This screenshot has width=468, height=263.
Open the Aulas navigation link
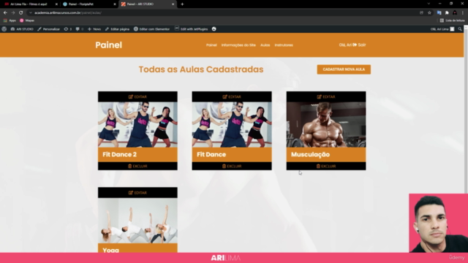265,45
